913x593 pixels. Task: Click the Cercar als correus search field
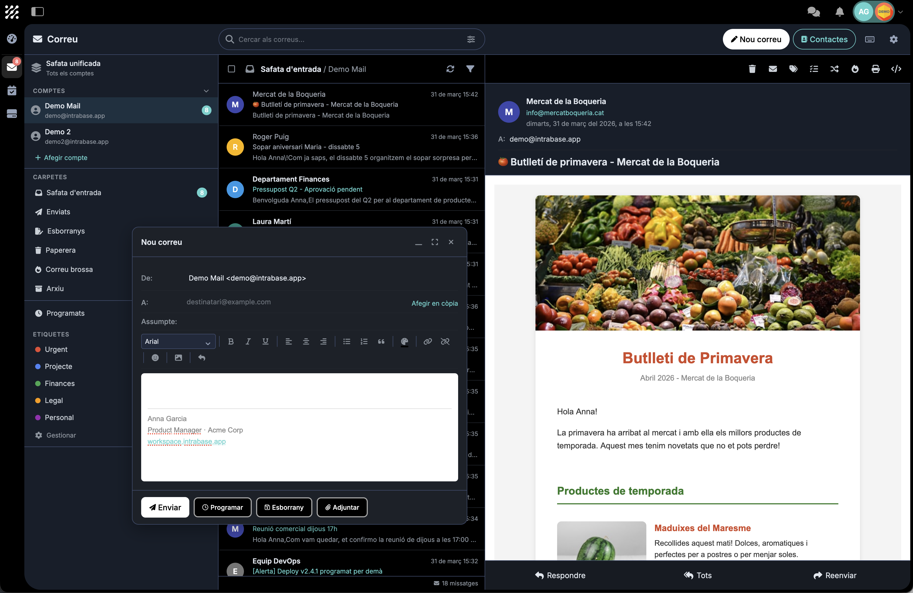click(345, 39)
